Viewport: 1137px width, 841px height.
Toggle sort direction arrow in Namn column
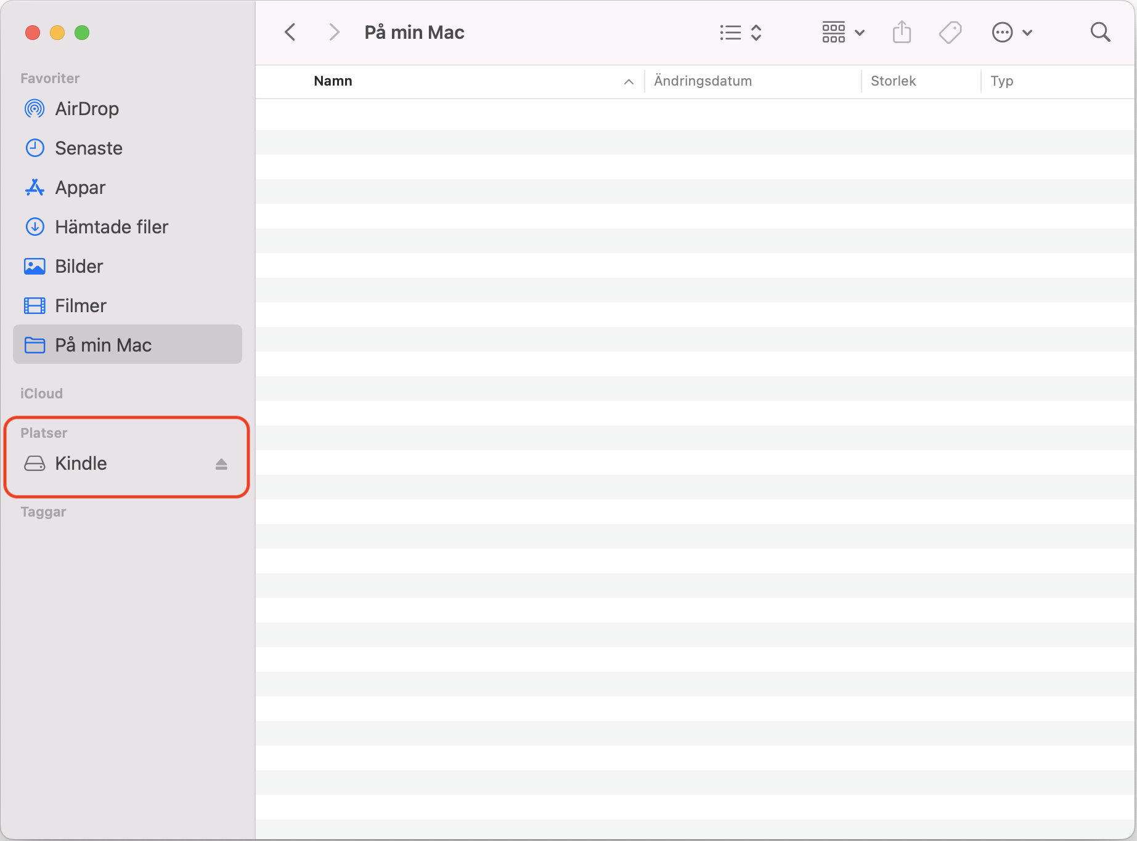(x=629, y=82)
